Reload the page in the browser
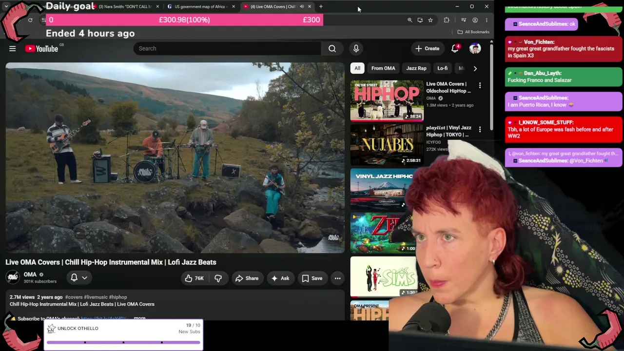624x351 pixels. [x=30, y=20]
